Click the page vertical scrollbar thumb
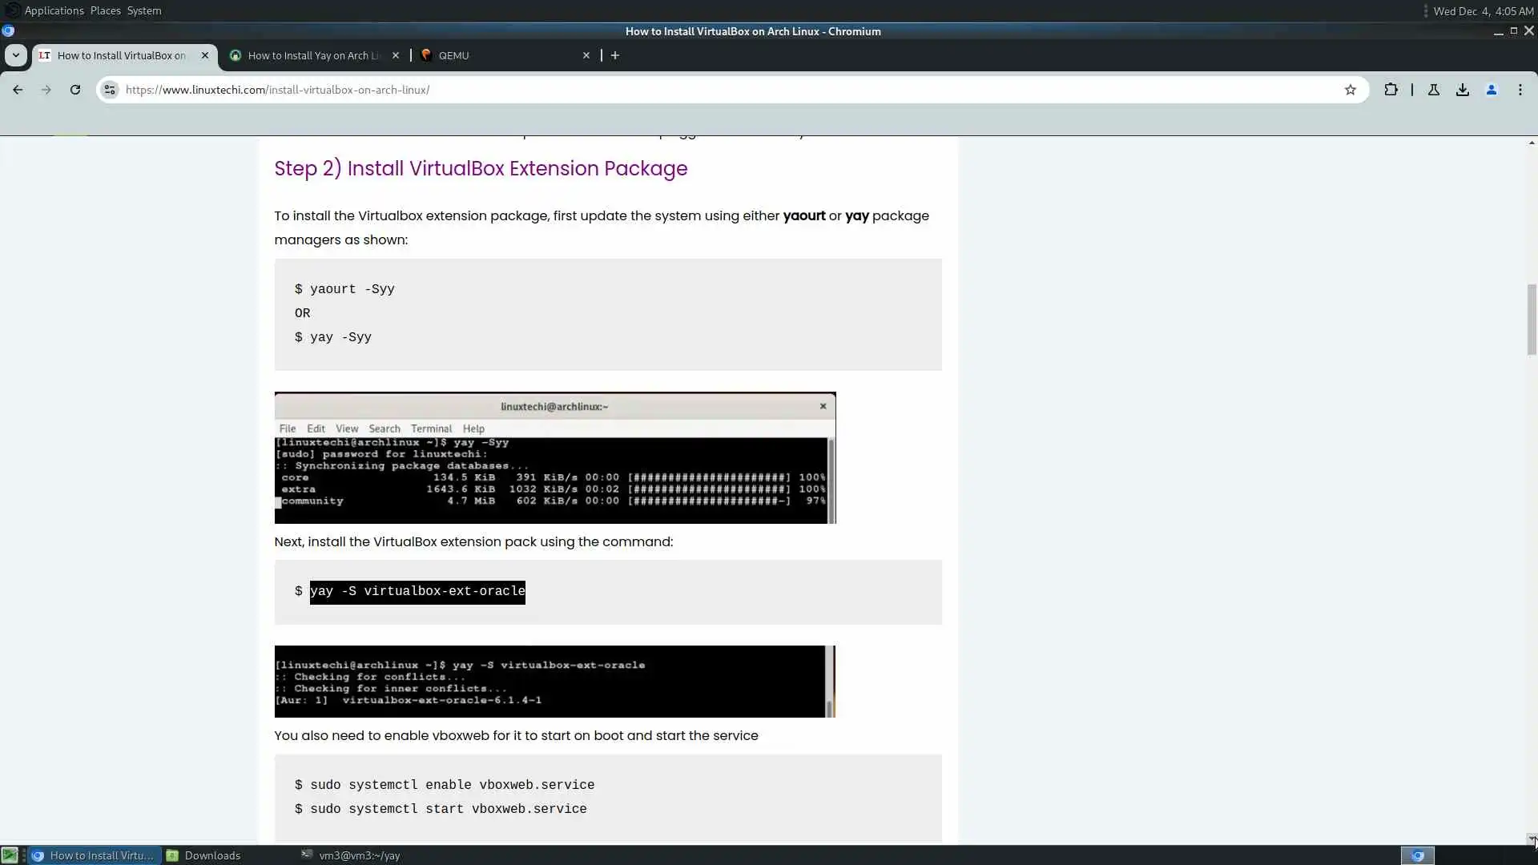1538x865 pixels. (1532, 319)
